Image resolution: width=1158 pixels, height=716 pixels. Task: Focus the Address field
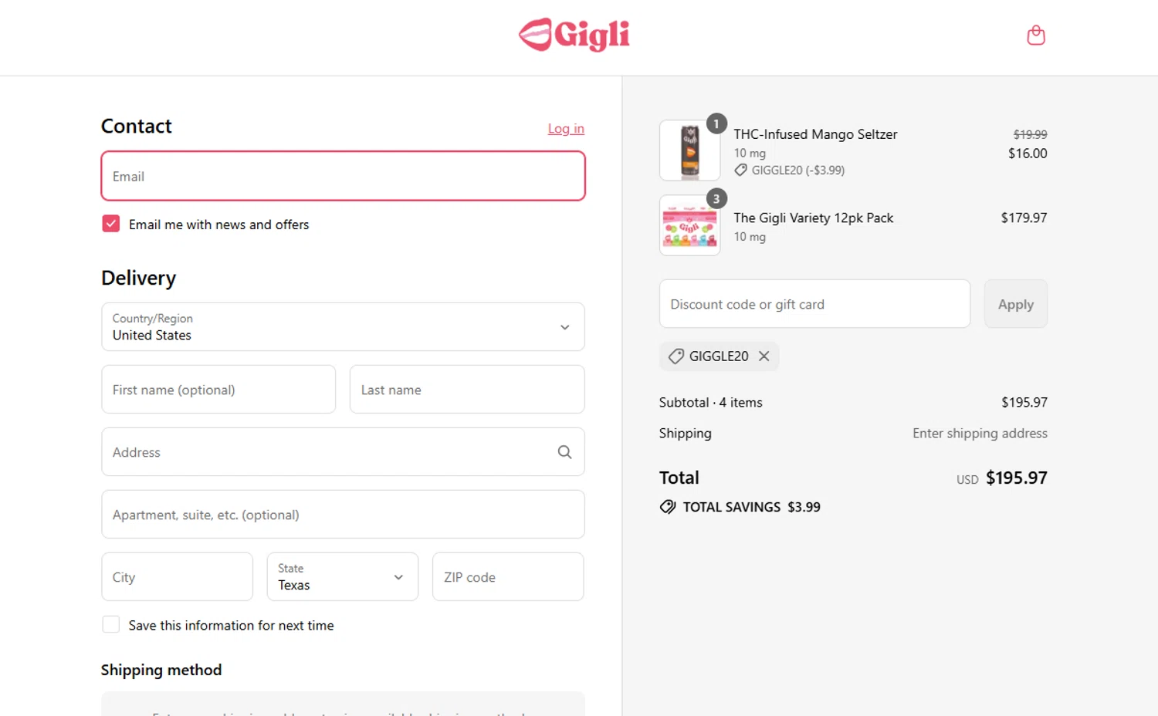[343, 452]
